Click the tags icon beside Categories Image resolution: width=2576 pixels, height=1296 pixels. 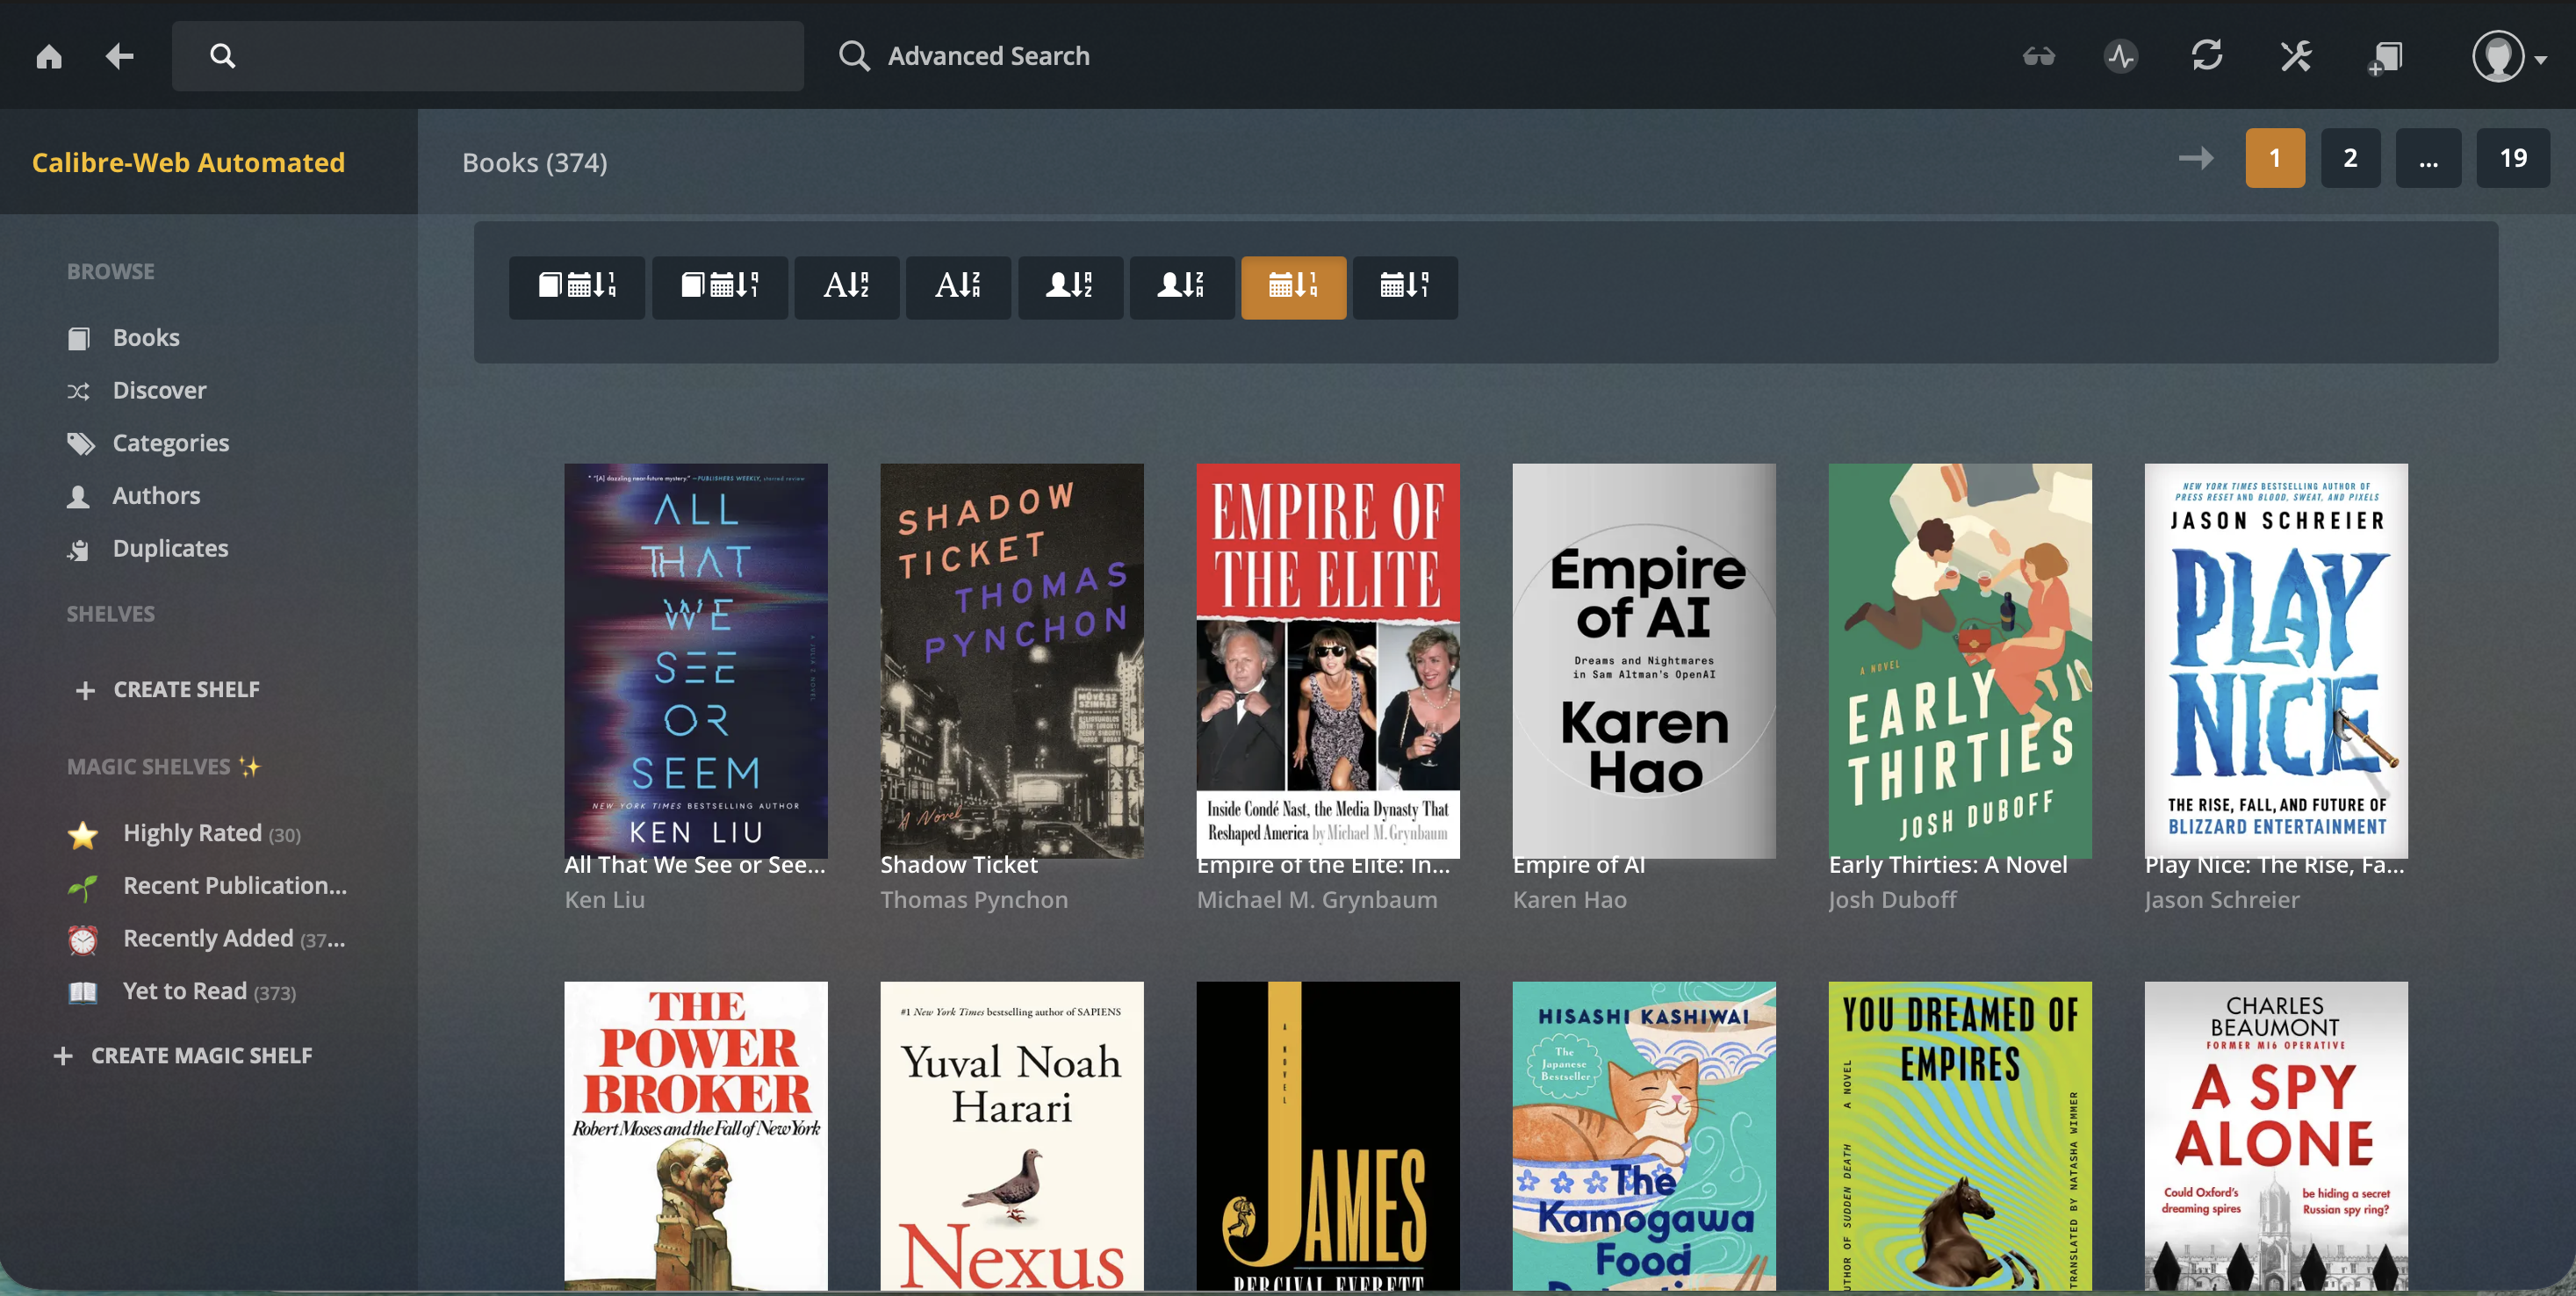pyautogui.click(x=80, y=444)
